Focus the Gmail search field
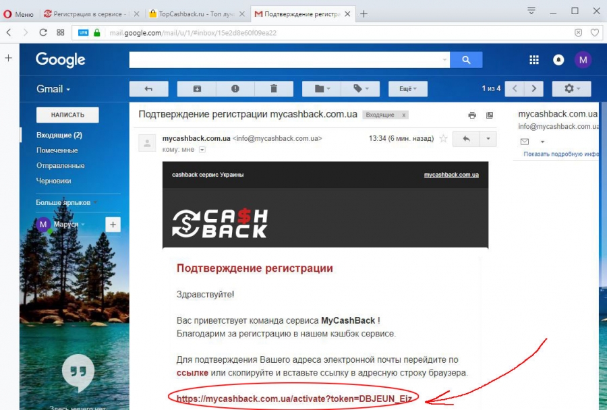 coord(285,59)
